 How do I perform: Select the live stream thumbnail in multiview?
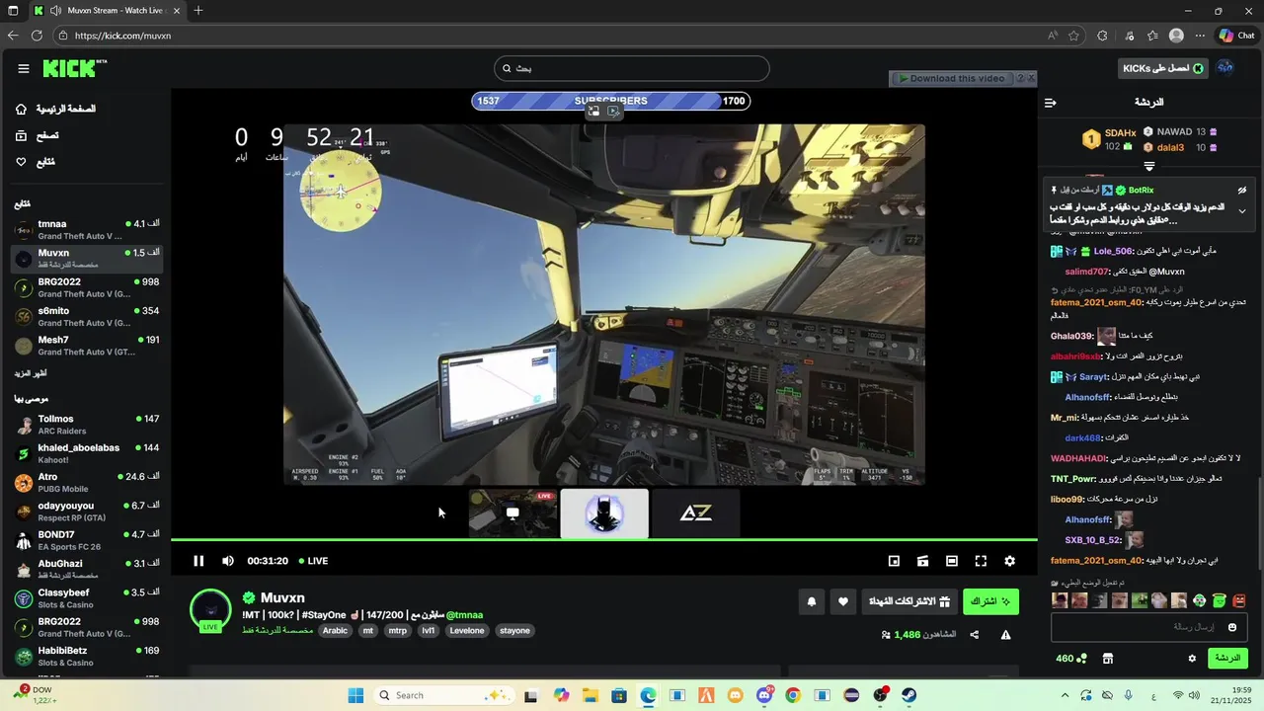click(x=513, y=513)
